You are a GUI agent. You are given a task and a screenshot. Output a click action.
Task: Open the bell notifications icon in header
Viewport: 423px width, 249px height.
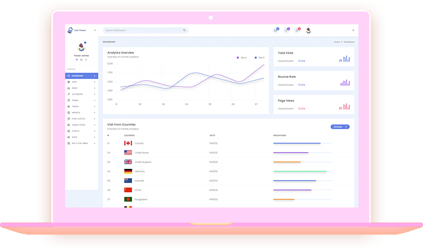[x=286, y=30]
